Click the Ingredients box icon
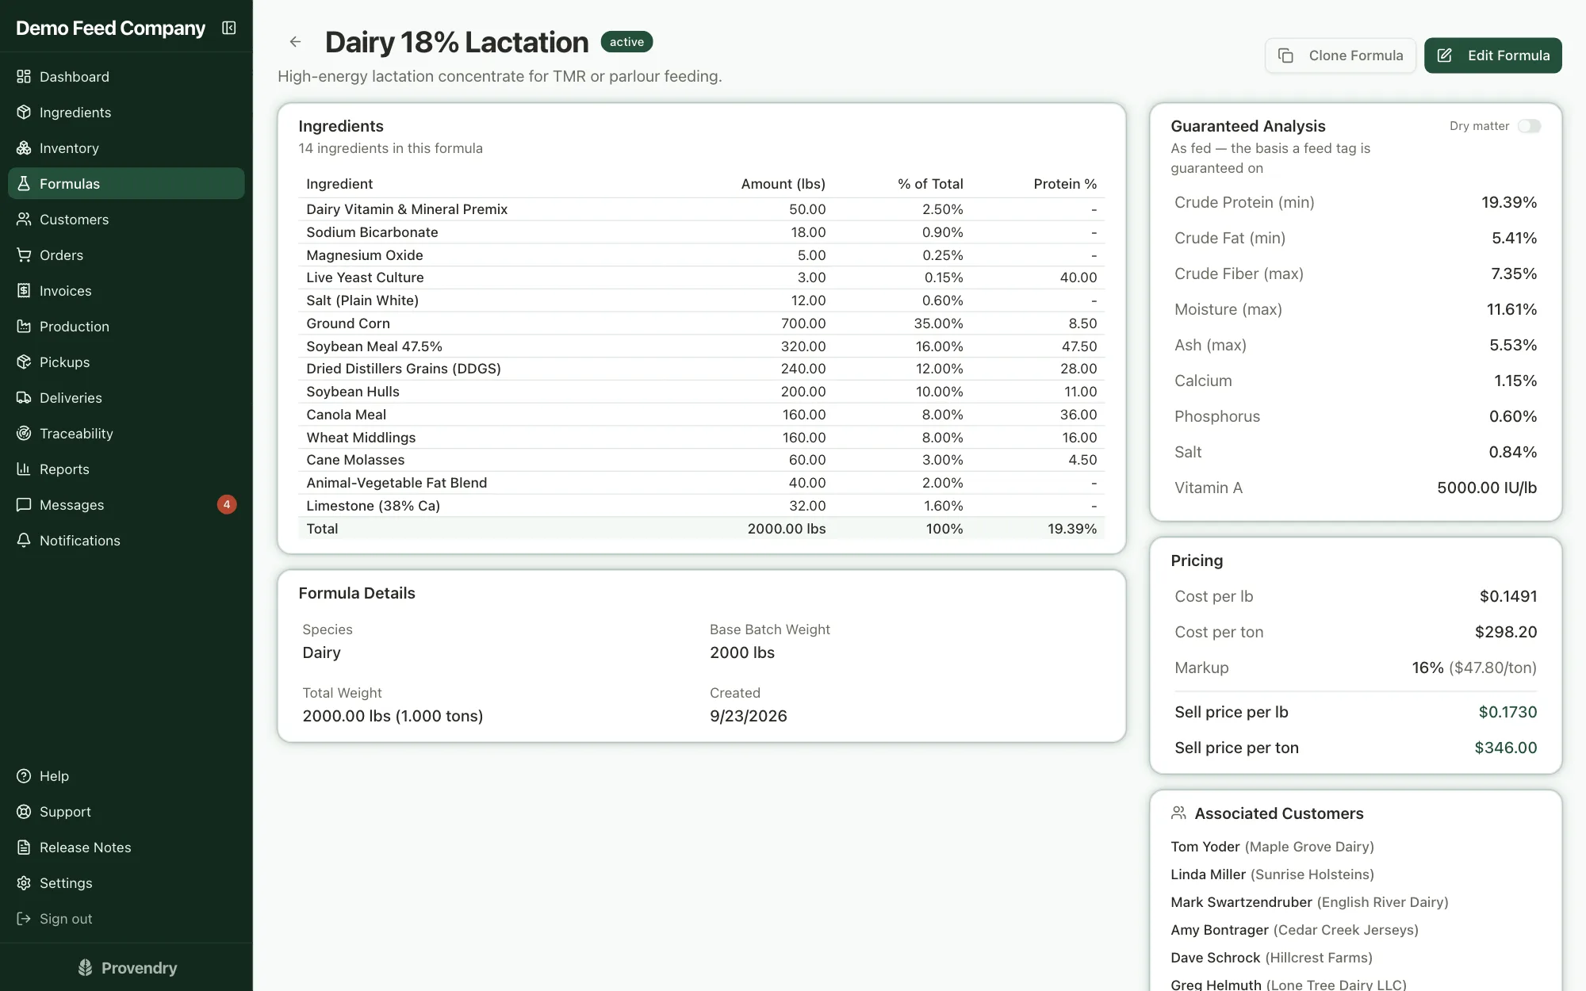This screenshot has height=991, width=1586. (x=24, y=113)
